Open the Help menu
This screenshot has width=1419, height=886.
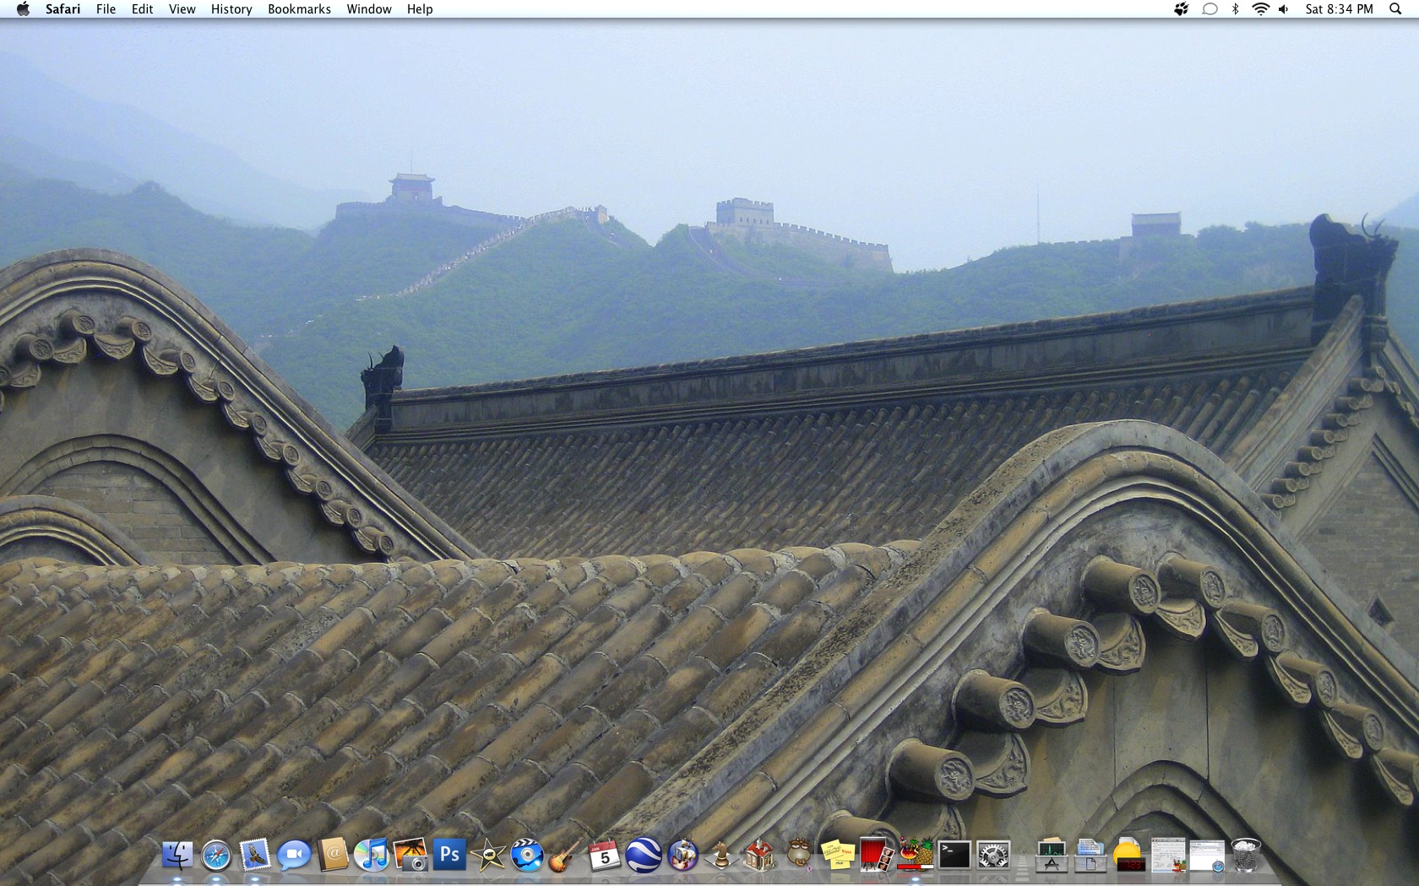pos(420,9)
